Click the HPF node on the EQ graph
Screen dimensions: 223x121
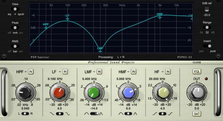(x=46, y=28)
